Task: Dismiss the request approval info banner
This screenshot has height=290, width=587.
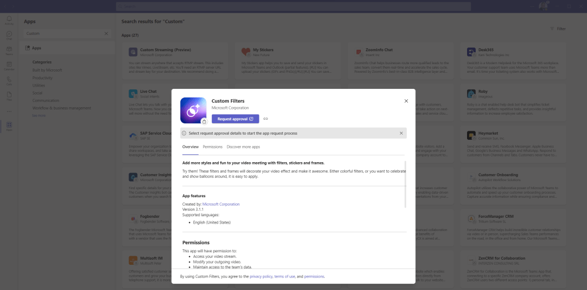Action: pos(401,133)
